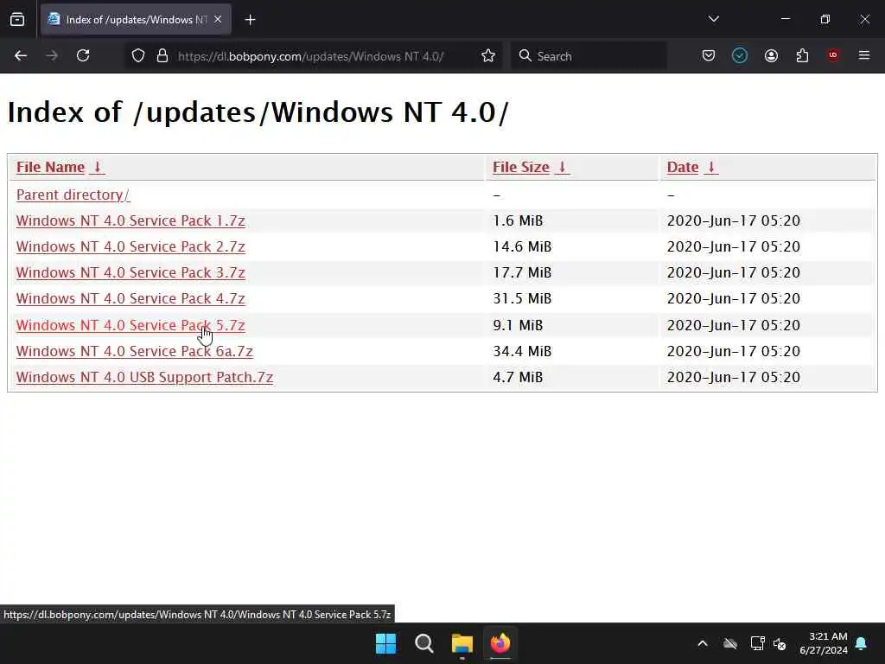Select the 4.7 MiB size cell
The width and height of the screenshot is (885, 664).
518,377
